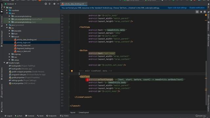Click the yellow inspection indicator above scrollbar

click(206, 15)
